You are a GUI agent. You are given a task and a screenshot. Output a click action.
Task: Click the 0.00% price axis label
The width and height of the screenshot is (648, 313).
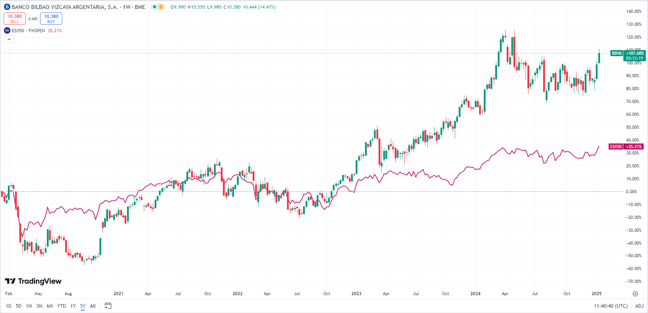click(632, 192)
